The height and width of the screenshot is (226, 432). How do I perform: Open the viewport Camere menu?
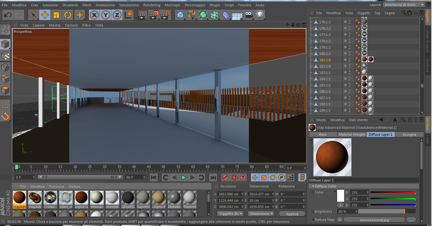(39, 25)
